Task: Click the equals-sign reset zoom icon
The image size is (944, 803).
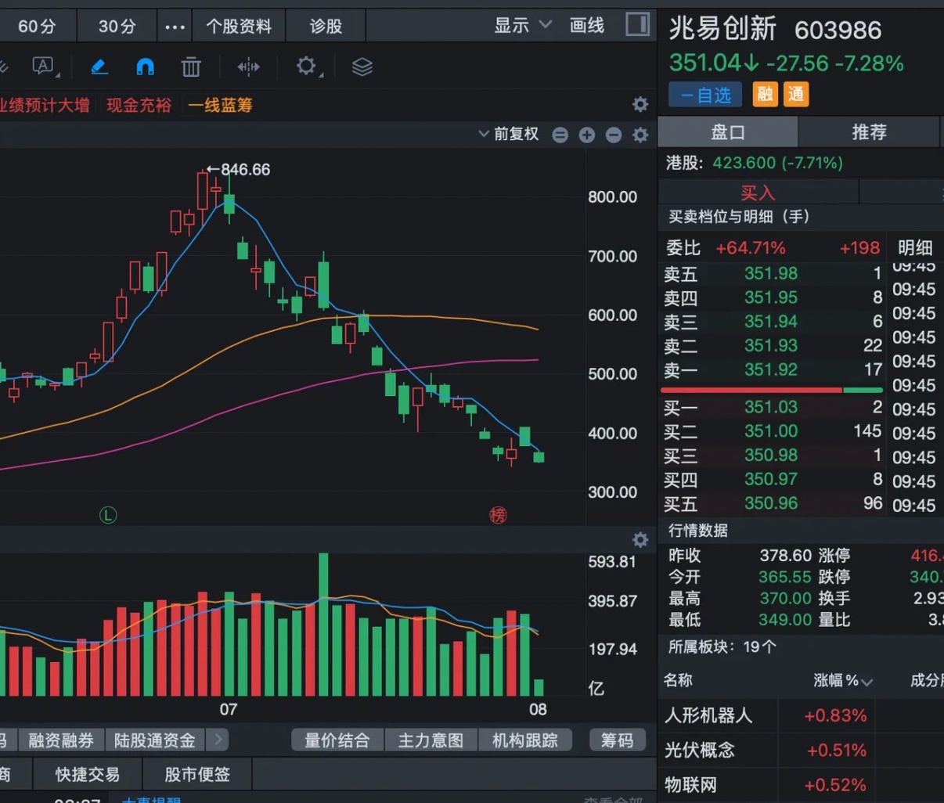Action: [x=560, y=135]
